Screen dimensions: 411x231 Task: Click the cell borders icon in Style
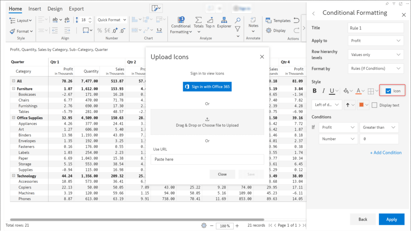pos(370,91)
